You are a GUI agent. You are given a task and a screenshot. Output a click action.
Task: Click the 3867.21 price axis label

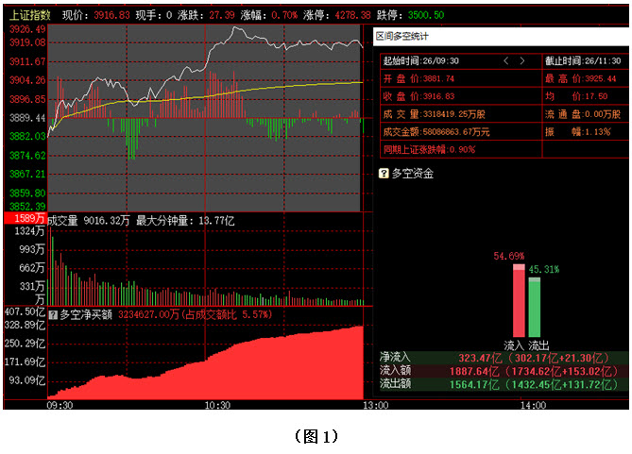tap(27, 174)
